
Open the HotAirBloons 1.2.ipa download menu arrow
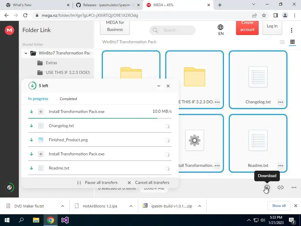(131, 206)
